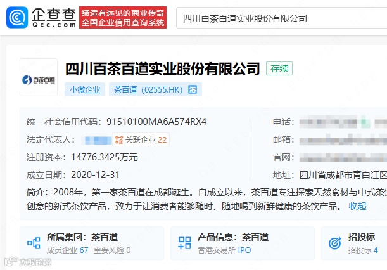387x270 pixels.
Task: Open the blurred official website link
Action: pyautogui.click(x=343, y=157)
